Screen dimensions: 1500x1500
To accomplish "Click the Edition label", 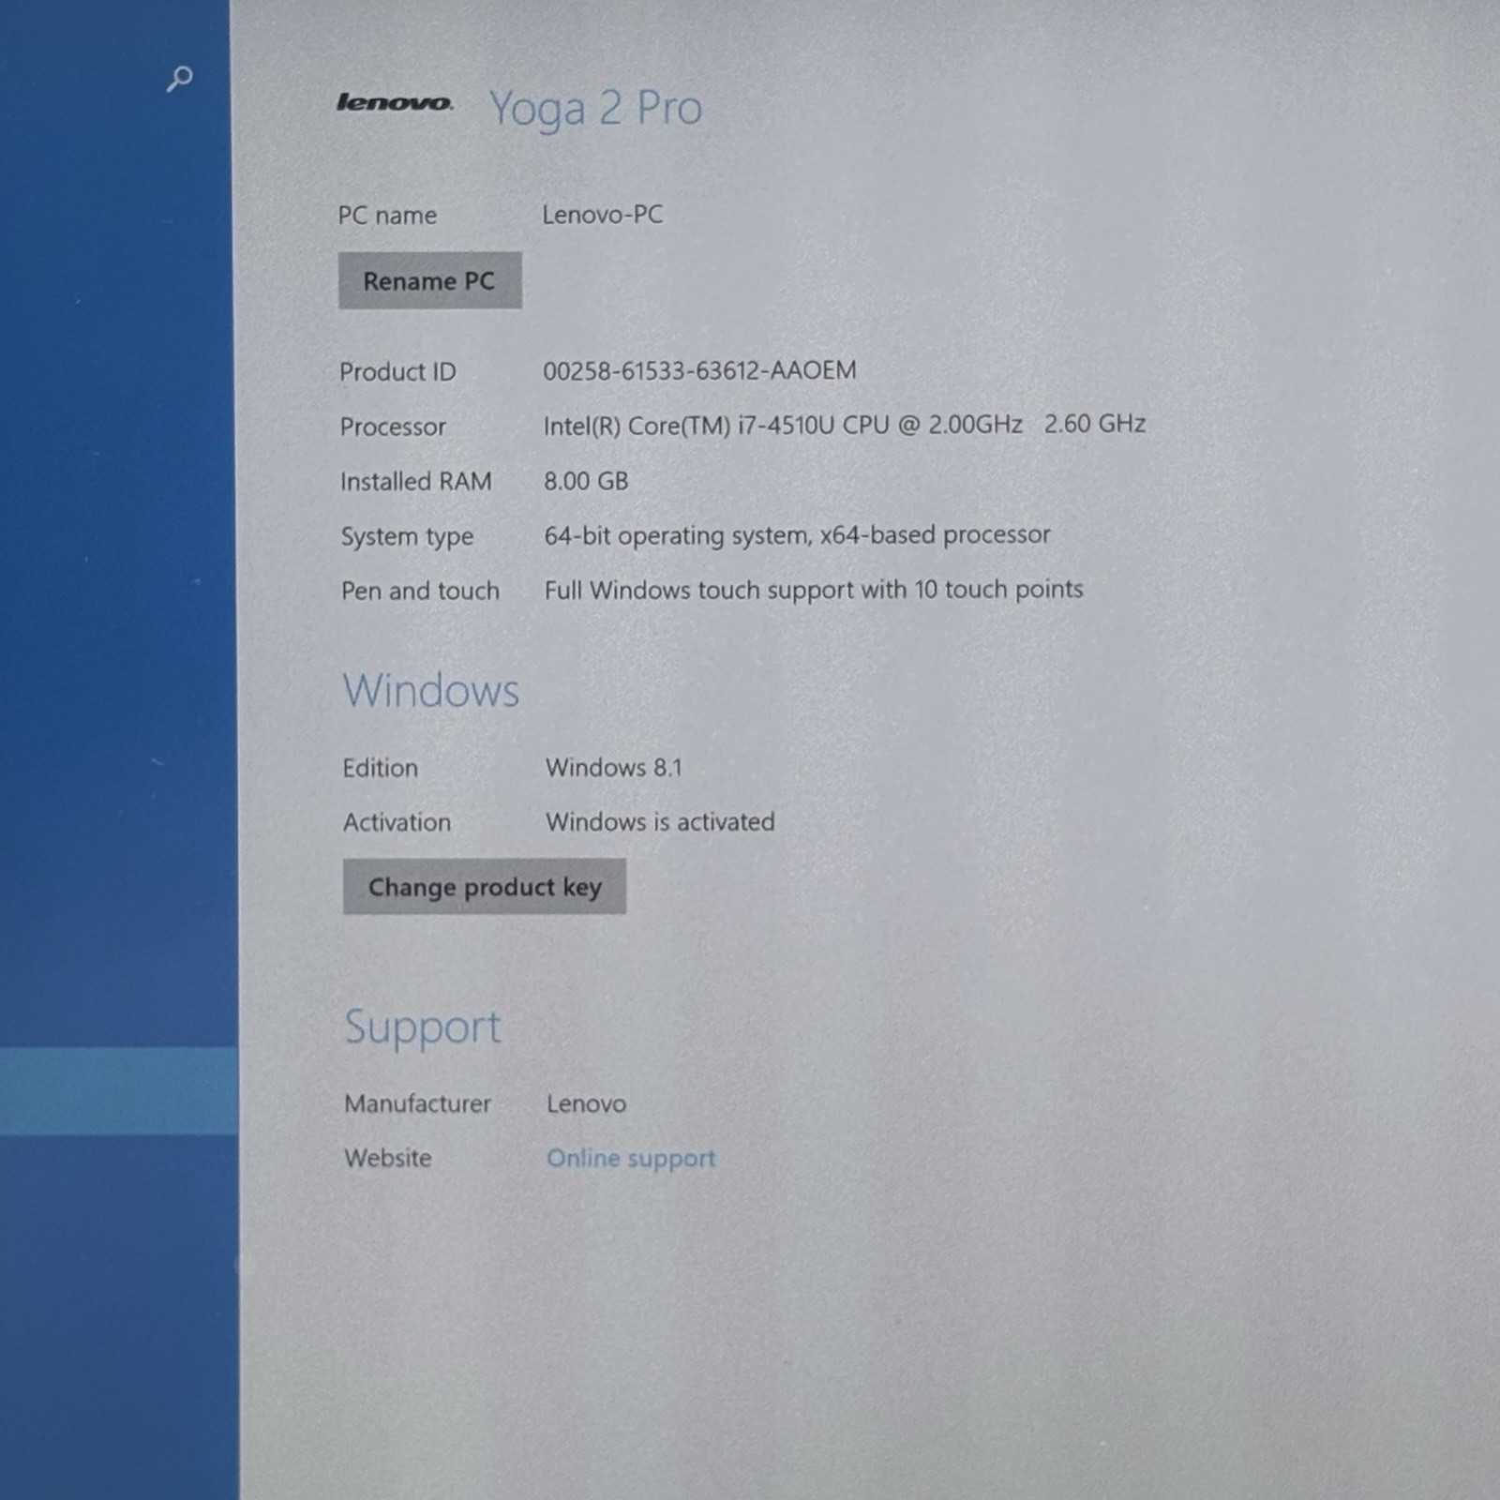I will pos(380,769).
